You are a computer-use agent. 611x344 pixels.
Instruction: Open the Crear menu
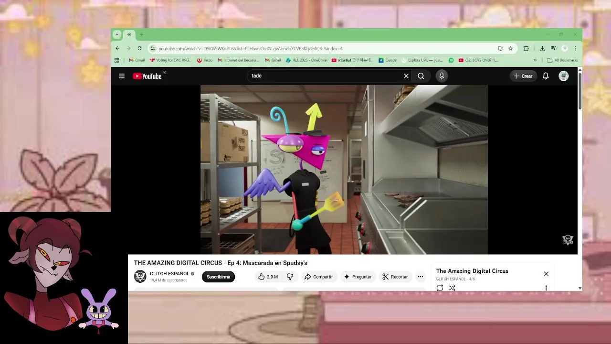tap(523, 76)
